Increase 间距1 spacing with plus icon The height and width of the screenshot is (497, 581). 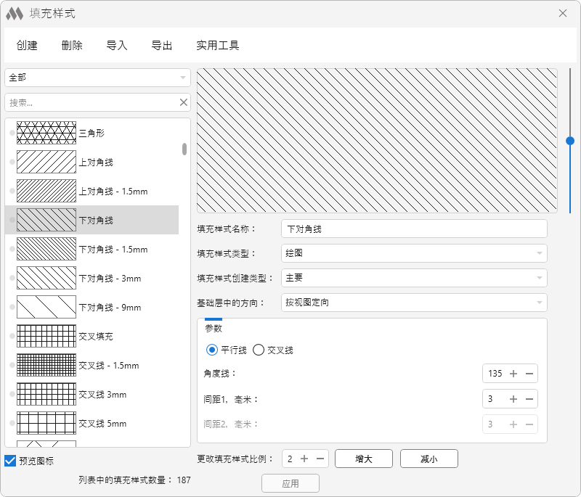(513, 399)
